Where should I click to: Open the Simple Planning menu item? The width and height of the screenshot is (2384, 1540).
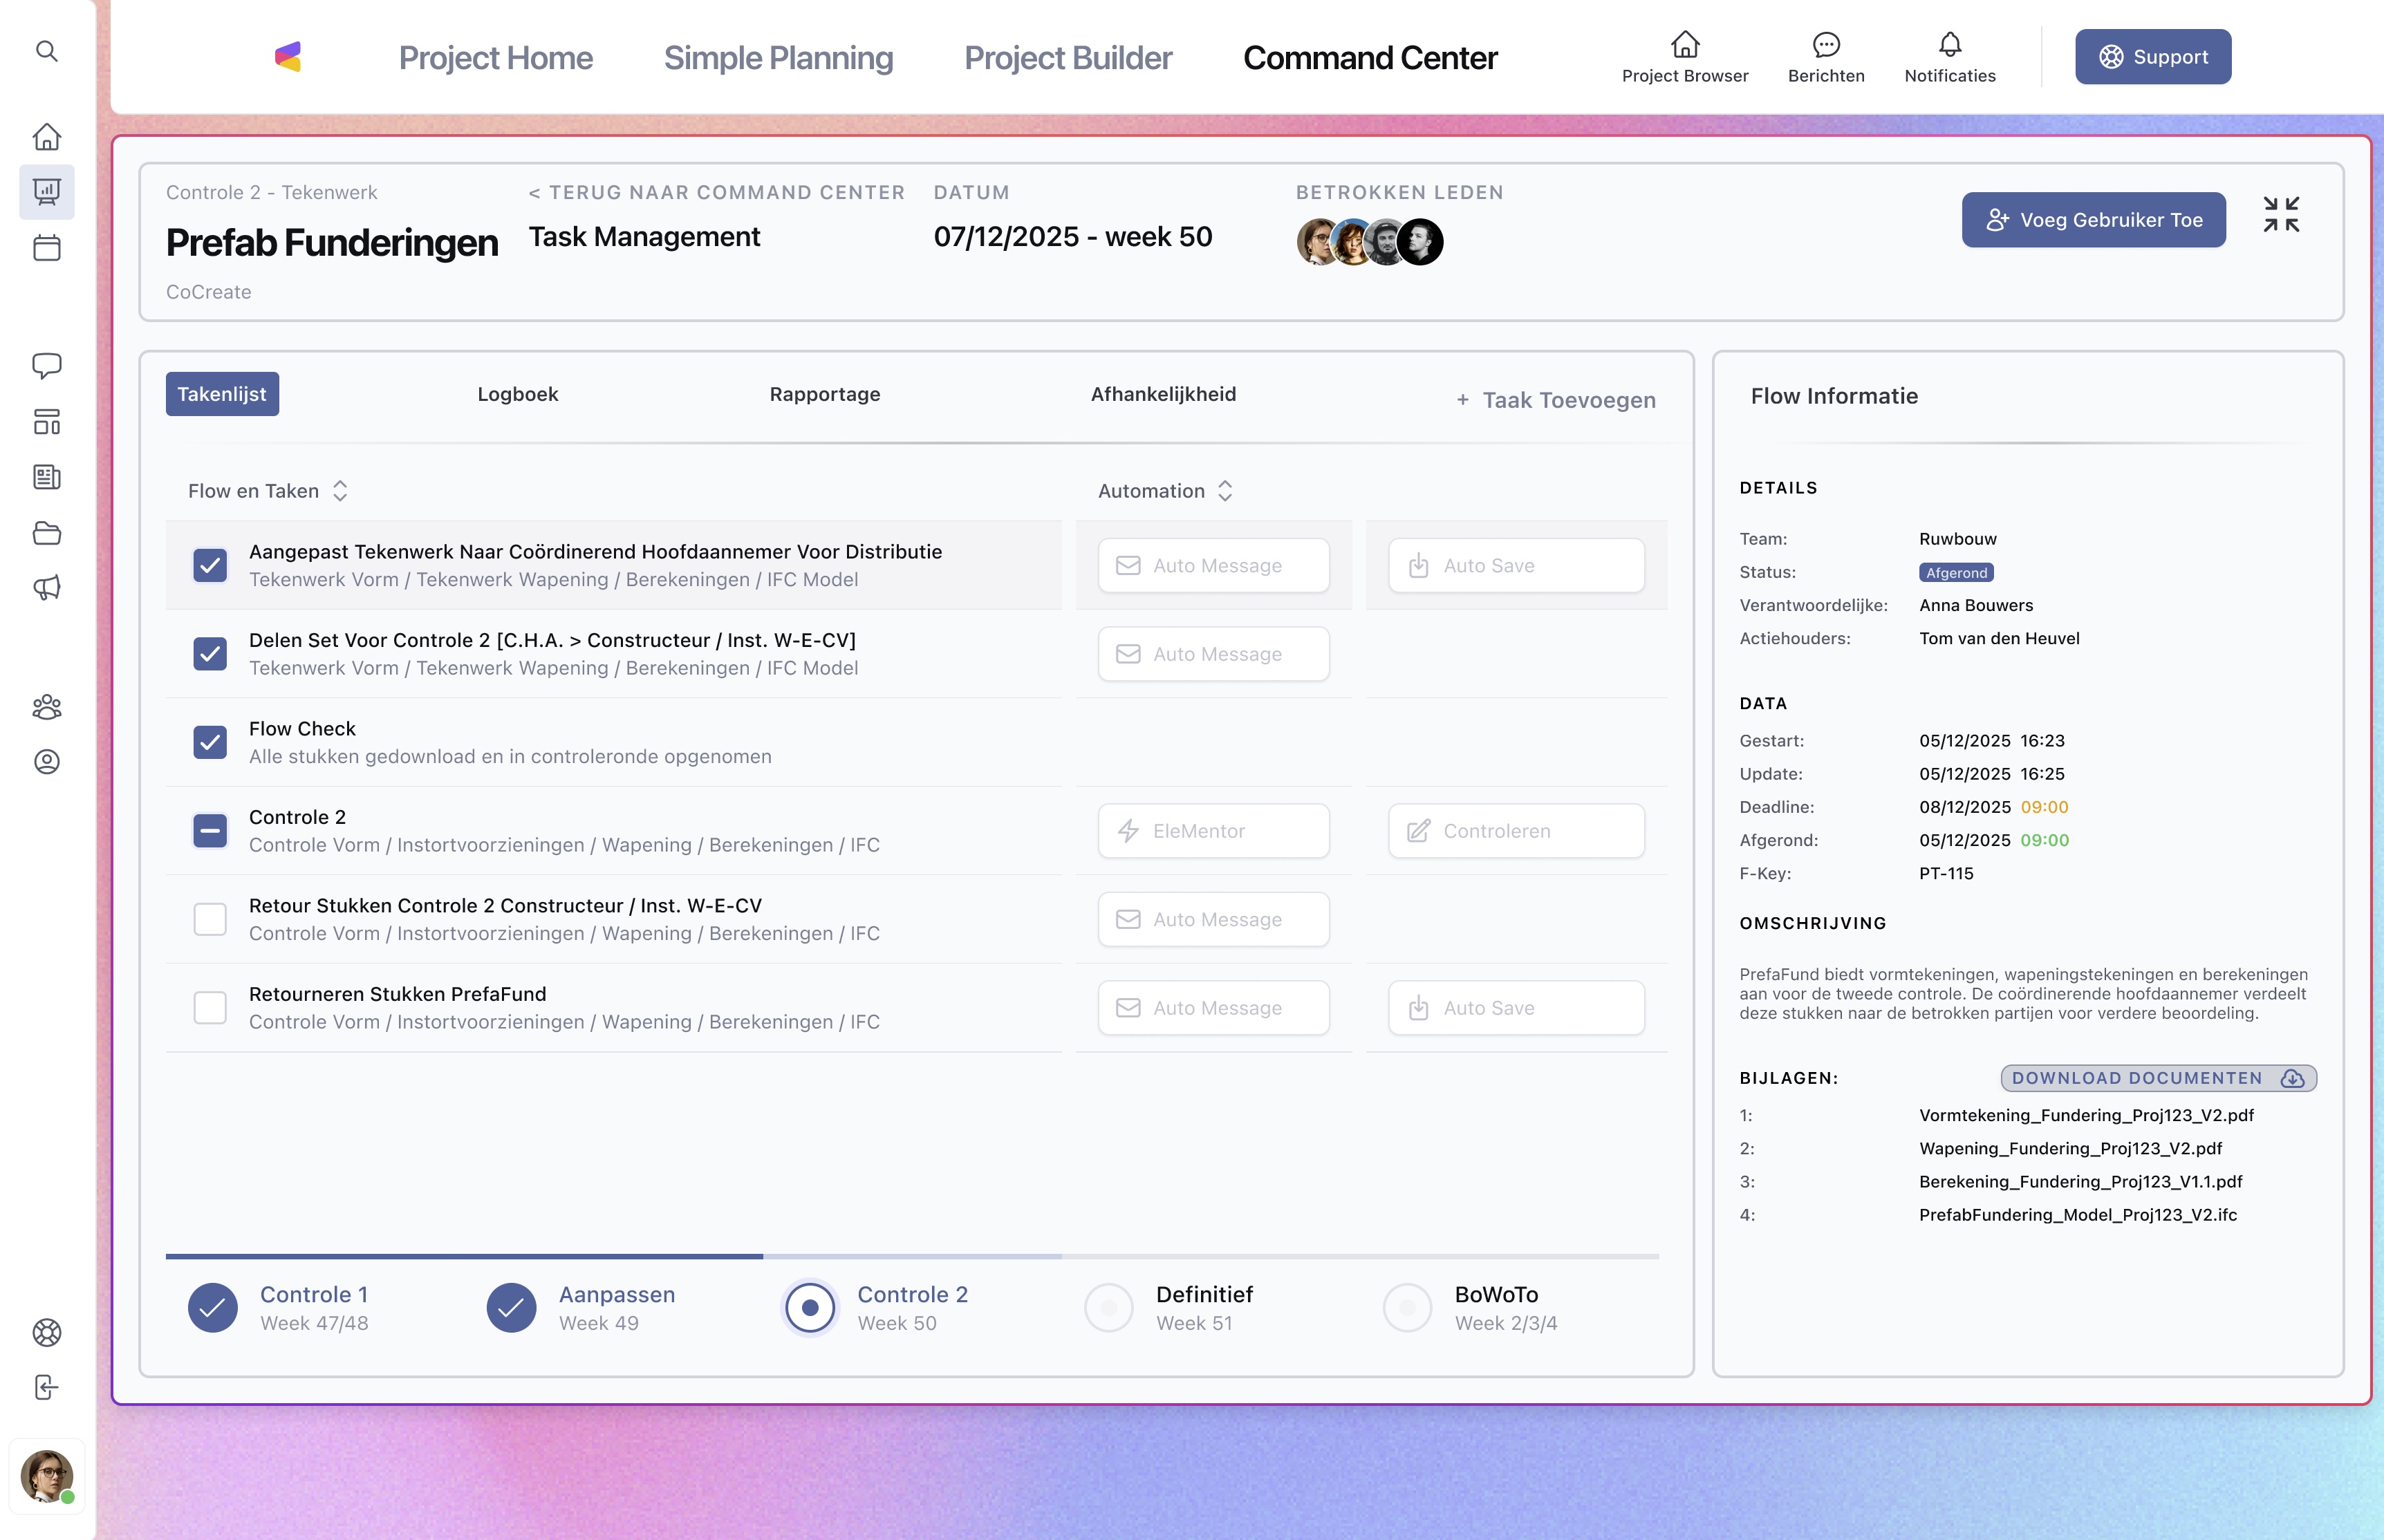[778, 58]
